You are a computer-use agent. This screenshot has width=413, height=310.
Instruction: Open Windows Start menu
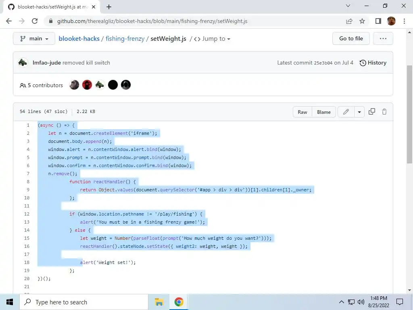point(10,302)
